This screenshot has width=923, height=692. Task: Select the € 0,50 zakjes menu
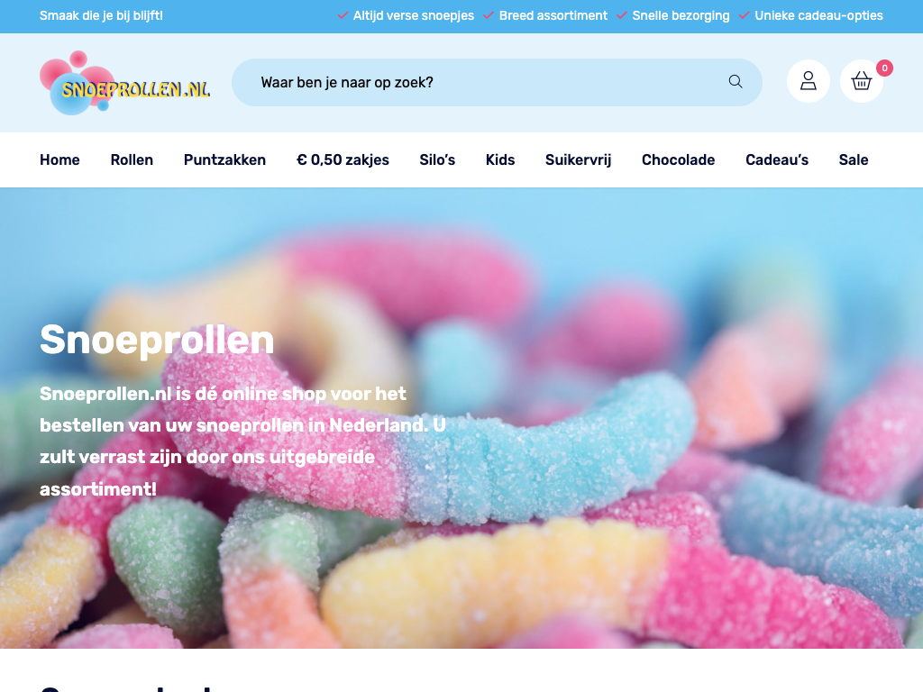click(343, 160)
